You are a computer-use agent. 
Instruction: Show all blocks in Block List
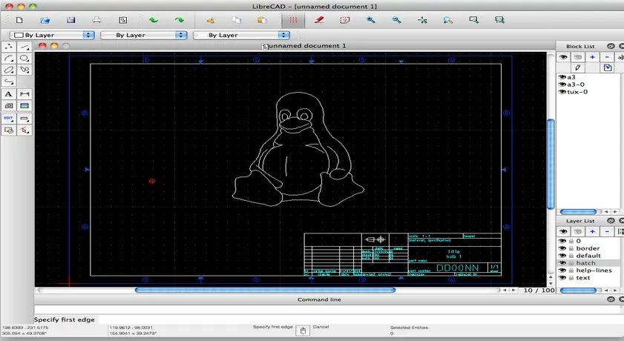click(x=563, y=57)
